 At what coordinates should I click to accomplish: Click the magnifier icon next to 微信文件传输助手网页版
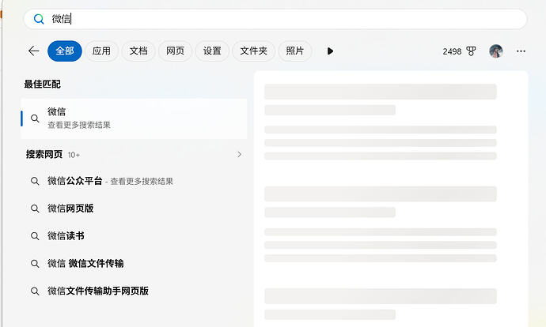click(x=35, y=291)
